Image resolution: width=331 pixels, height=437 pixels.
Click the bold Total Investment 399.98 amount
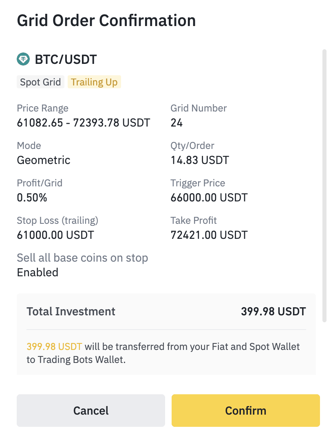click(x=273, y=312)
